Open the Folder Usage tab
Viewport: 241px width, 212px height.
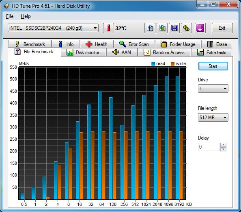tap(178, 44)
